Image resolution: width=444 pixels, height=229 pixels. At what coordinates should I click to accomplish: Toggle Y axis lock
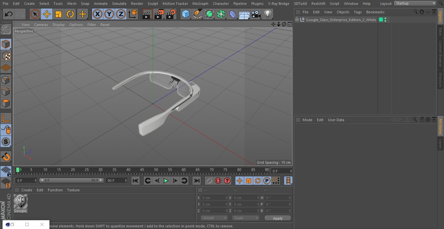point(109,14)
